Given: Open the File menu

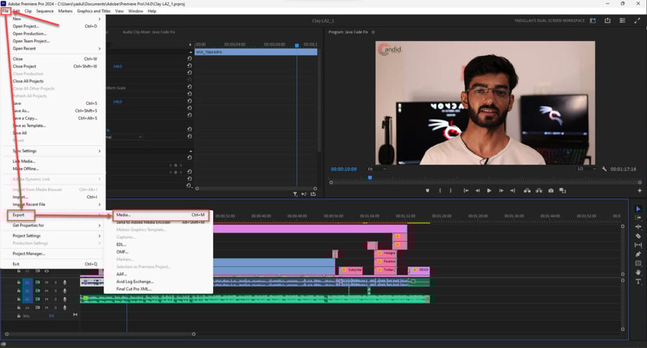Looking at the screenshot, I should pyautogui.click(x=6, y=11).
